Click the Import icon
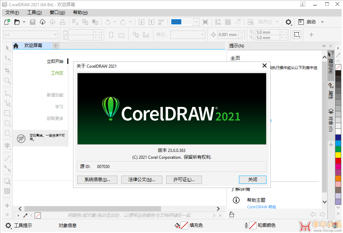 tap(141, 22)
